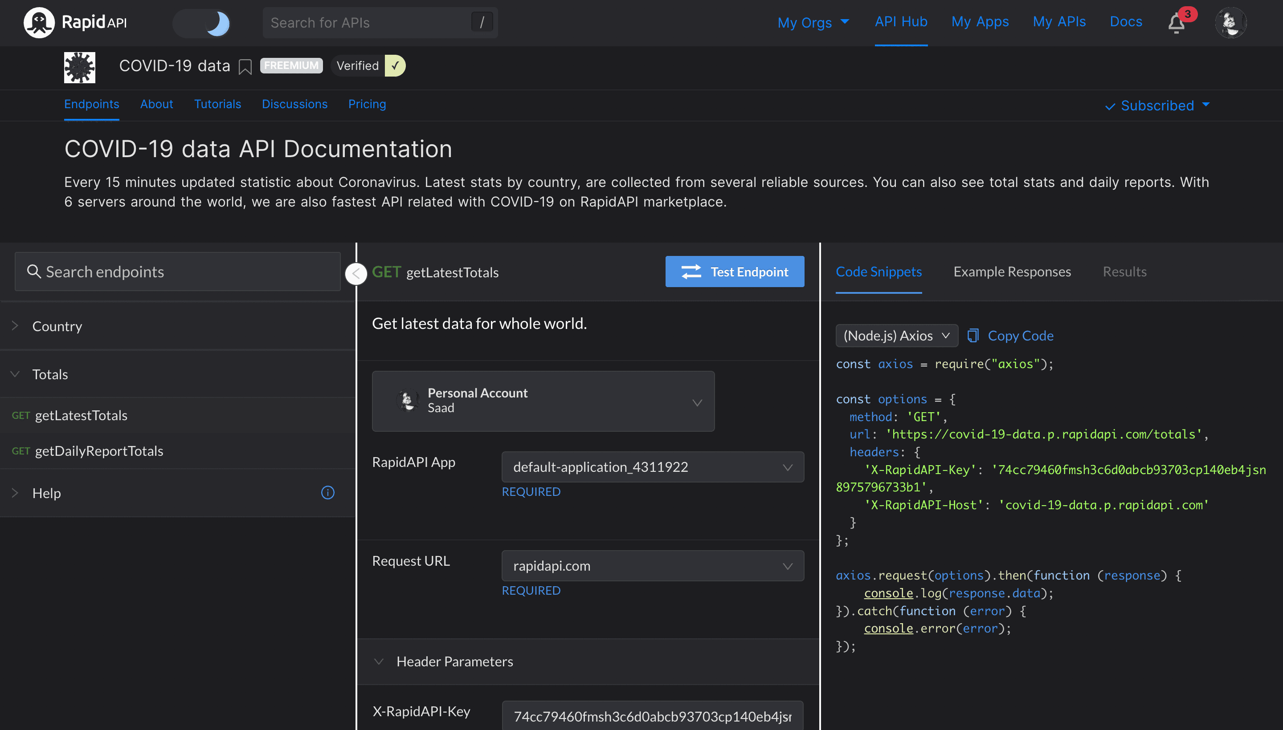Open the RapidAPI App dropdown
Viewport: 1283px width, 730px height.
[x=653, y=467]
